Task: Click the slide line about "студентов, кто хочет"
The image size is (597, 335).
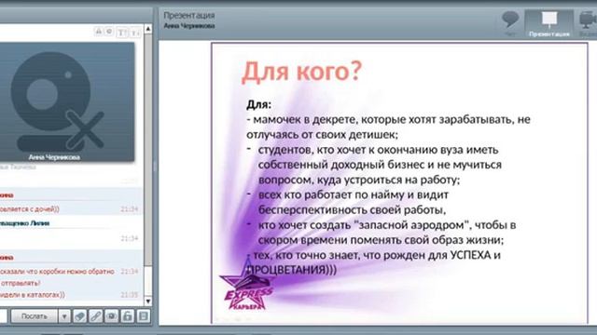Action: (x=378, y=150)
